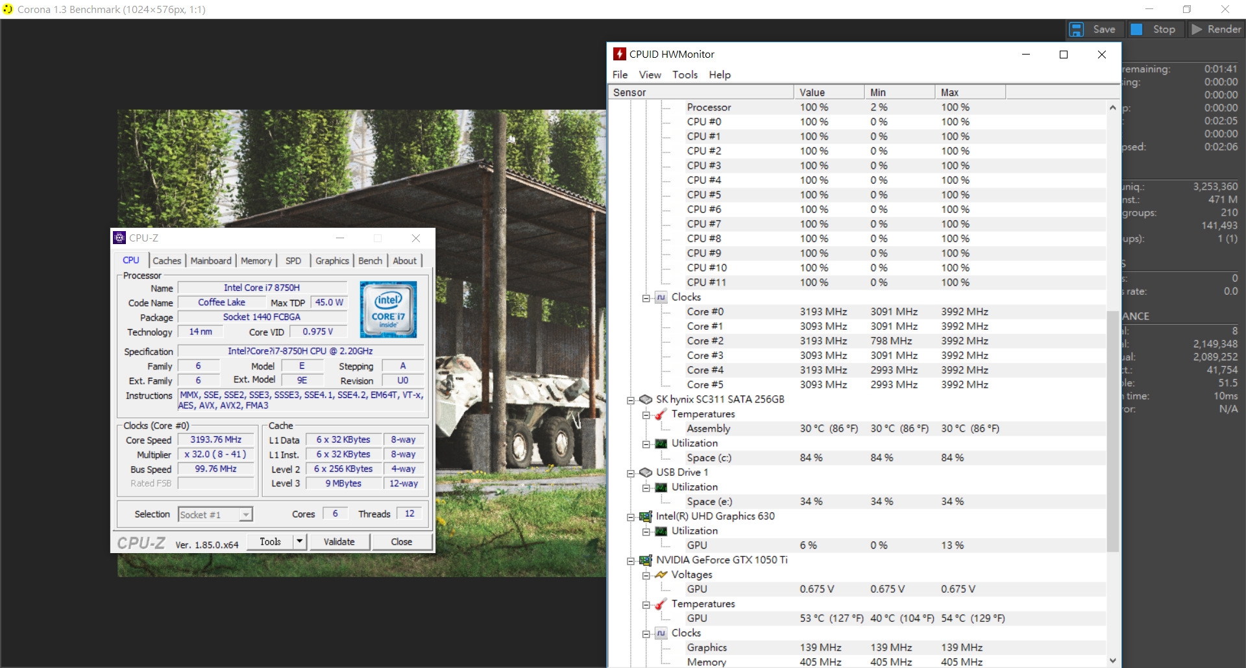Collapse the USB Drive 1 node

(631, 473)
